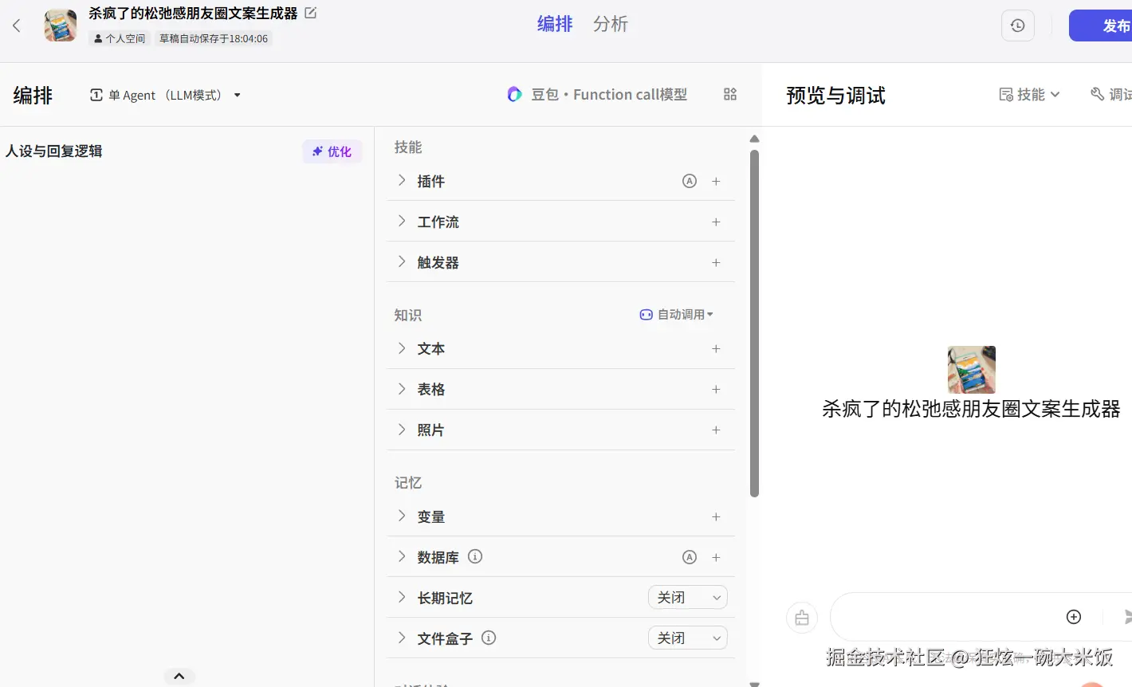Screen dimensions: 1132x687
Task: Expand the 文本 knowledge section
Action: click(402, 348)
